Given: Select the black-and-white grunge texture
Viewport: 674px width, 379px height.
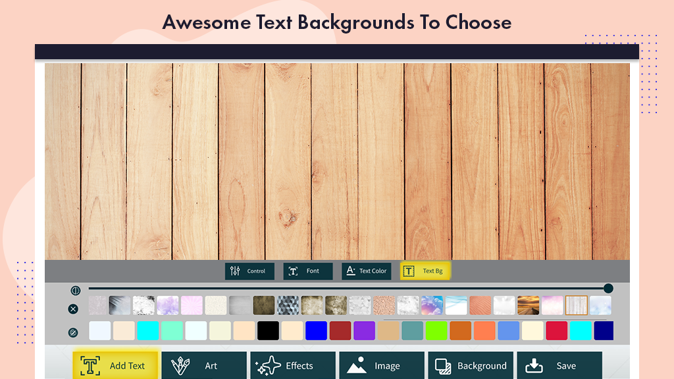Looking at the screenshot, I should [143, 305].
